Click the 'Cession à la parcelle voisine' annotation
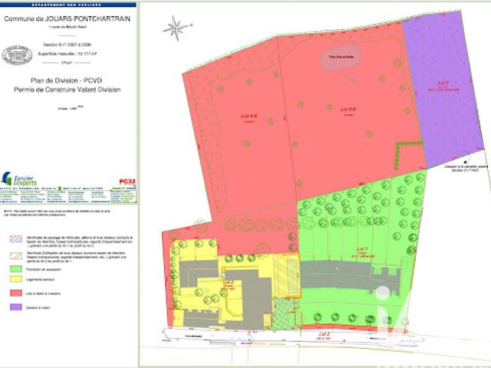The width and height of the screenshot is (491, 368). click(x=466, y=167)
